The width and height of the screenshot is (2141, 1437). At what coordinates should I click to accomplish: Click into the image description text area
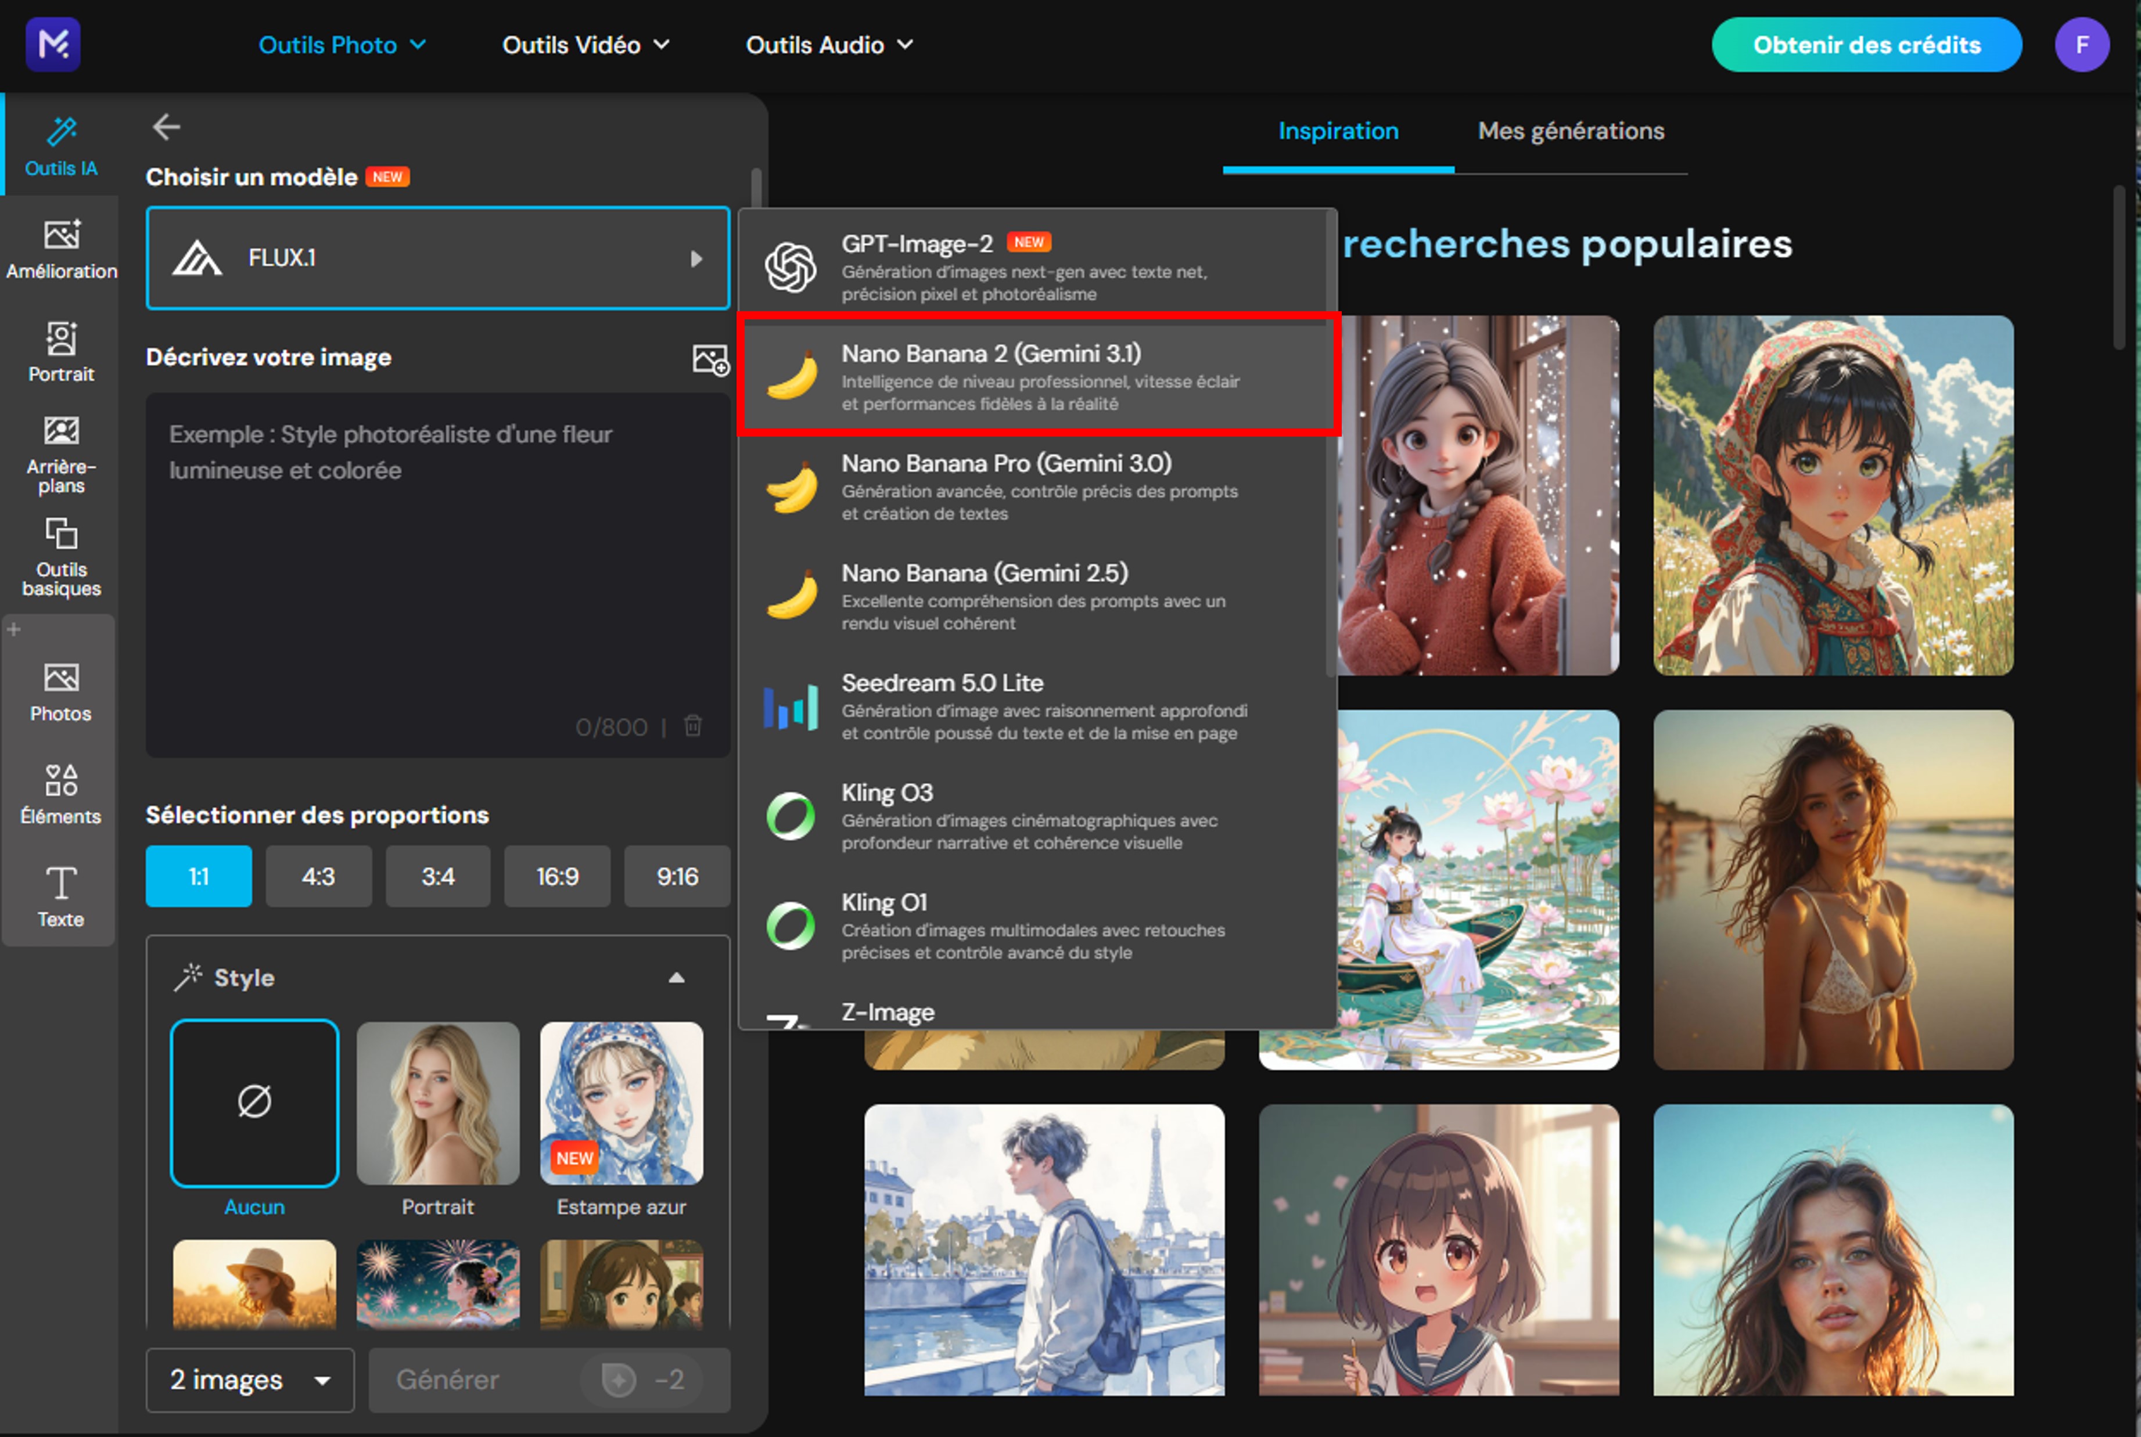437,575
